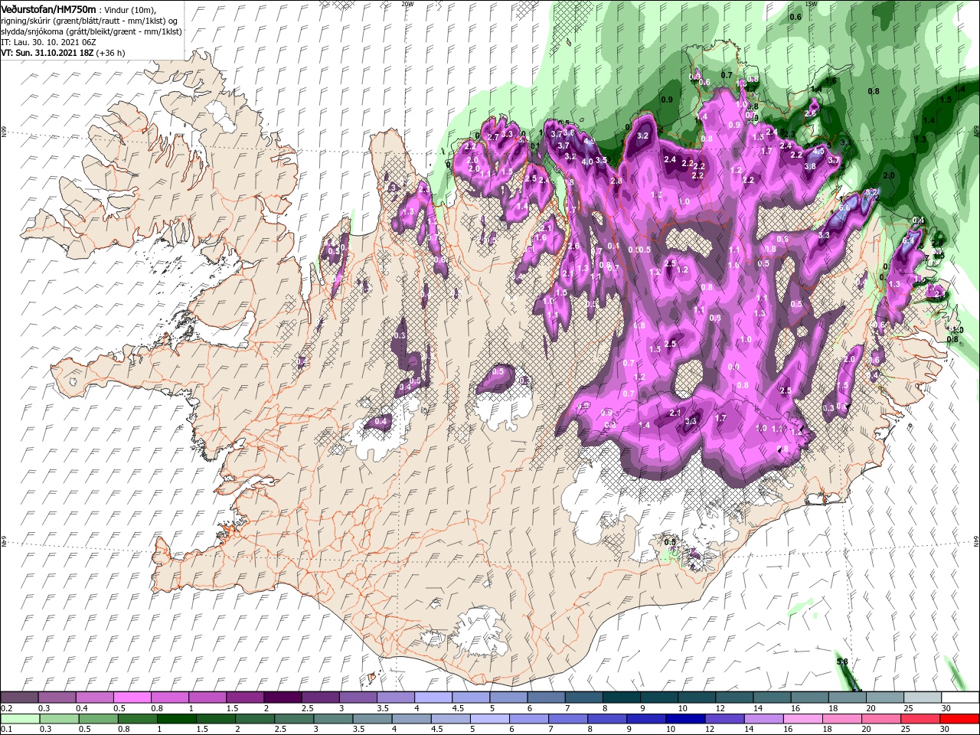Click the 'slydda/snjókoma' legend description line

tap(91, 31)
